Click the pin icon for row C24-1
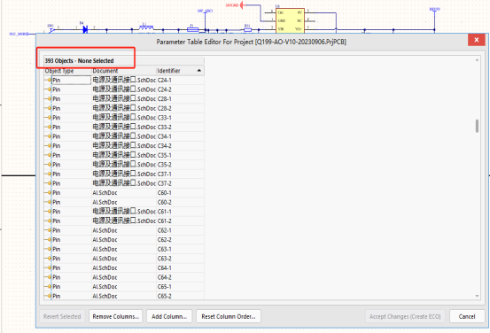 [x=48, y=81]
